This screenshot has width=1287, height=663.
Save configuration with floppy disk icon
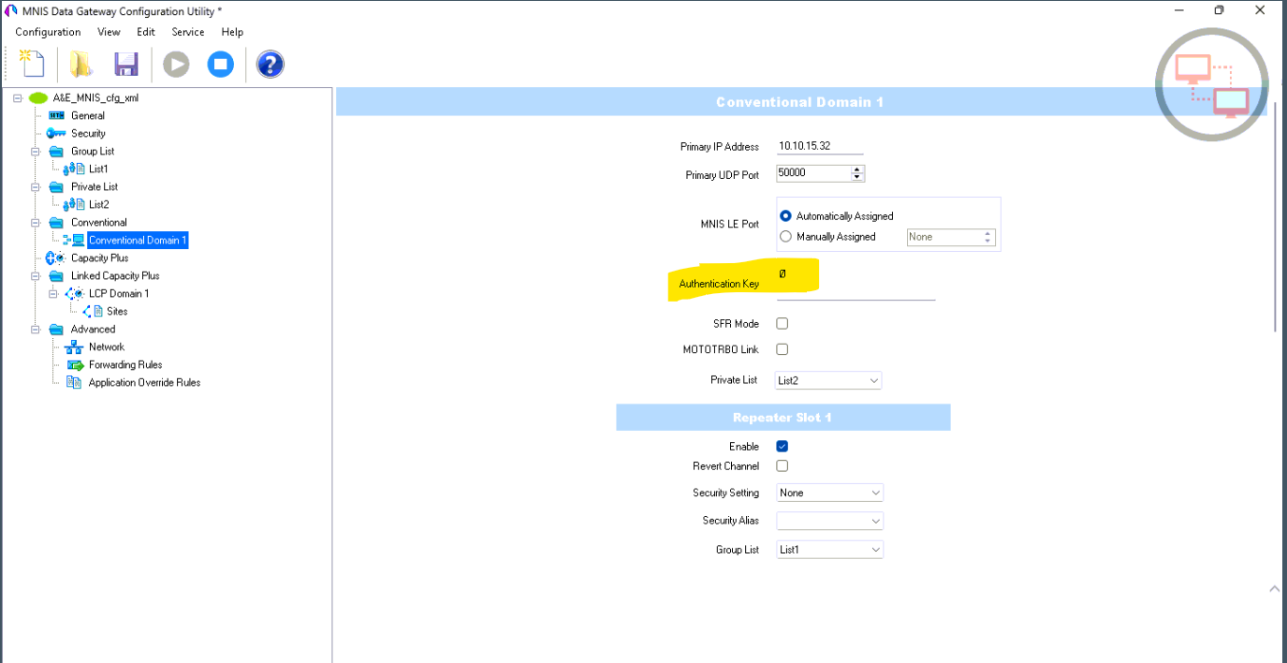pyautogui.click(x=126, y=64)
